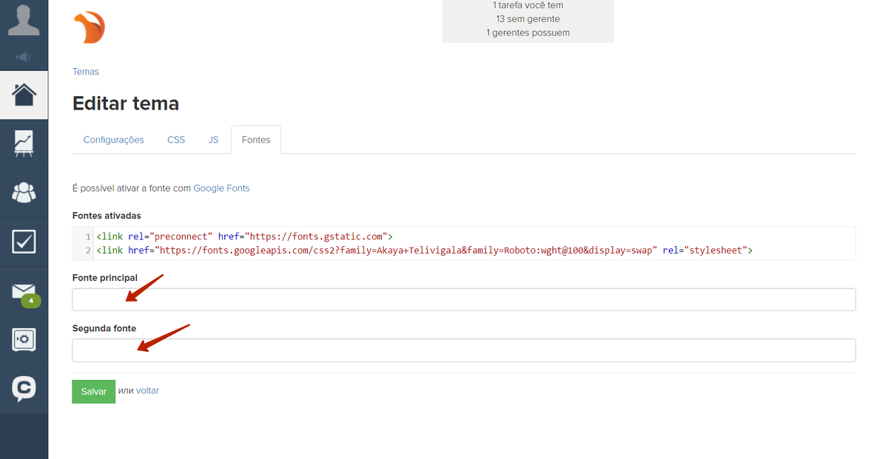The width and height of the screenshot is (888, 459).
Task: Open the tasks checkmark icon
Action: (x=24, y=241)
